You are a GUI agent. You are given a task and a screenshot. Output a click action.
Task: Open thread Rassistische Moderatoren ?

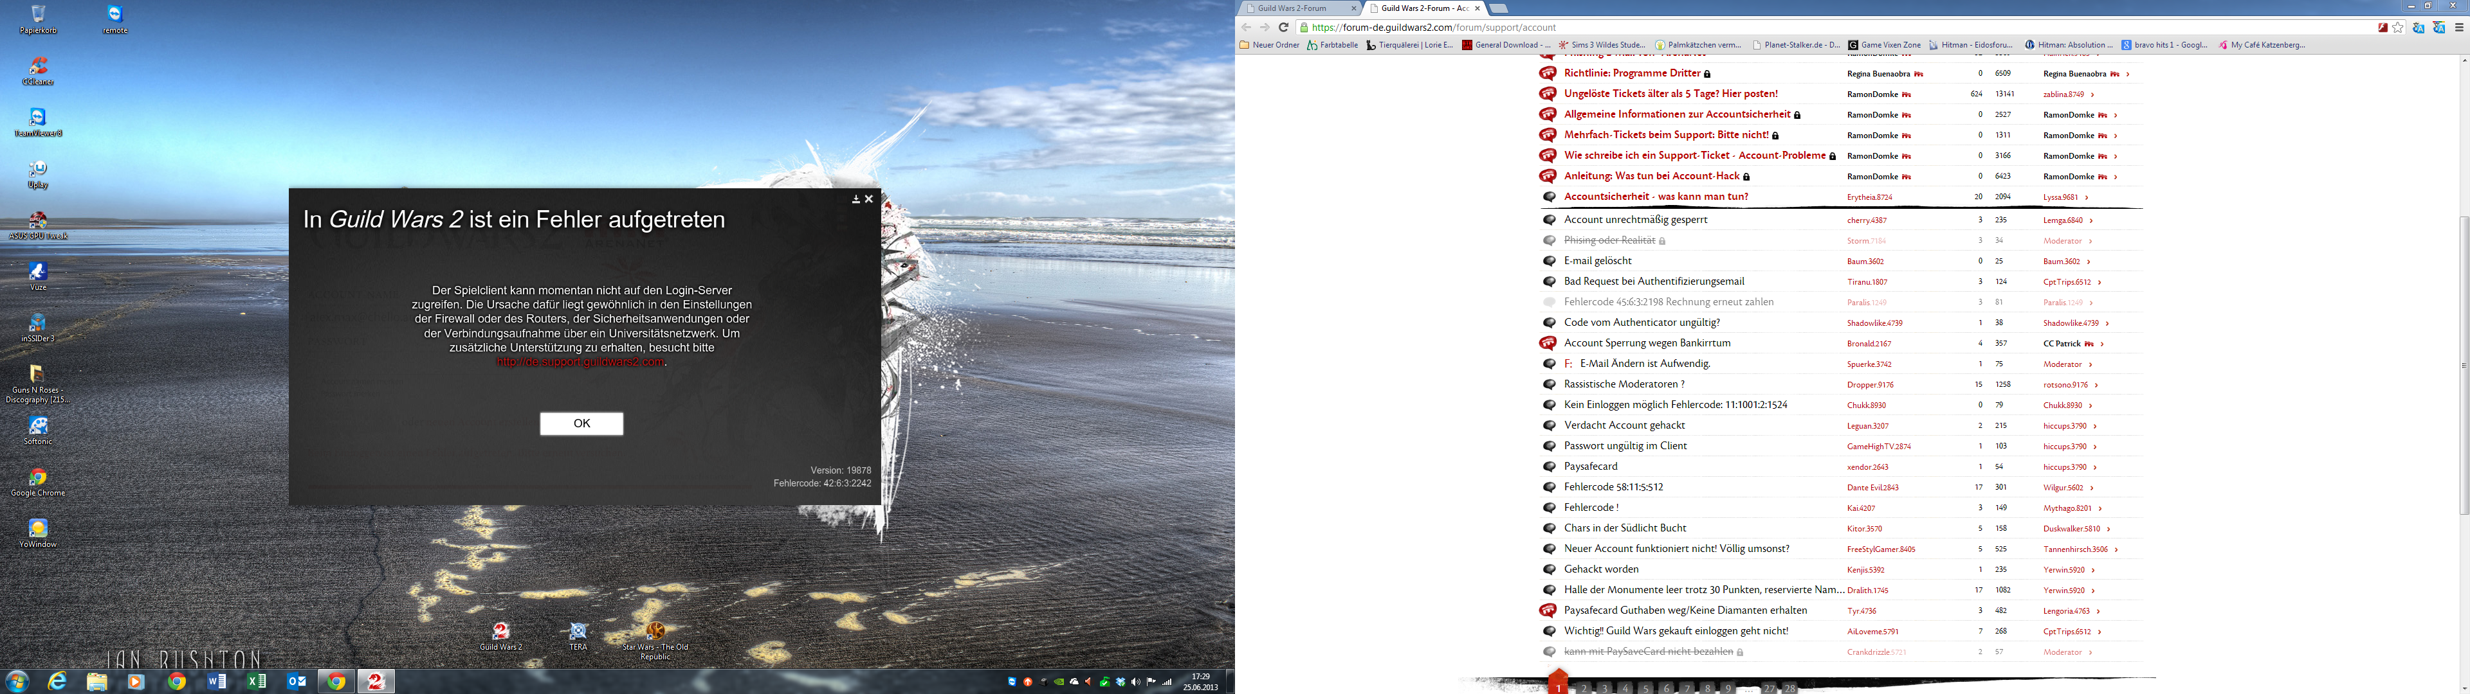click(x=1624, y=384)
